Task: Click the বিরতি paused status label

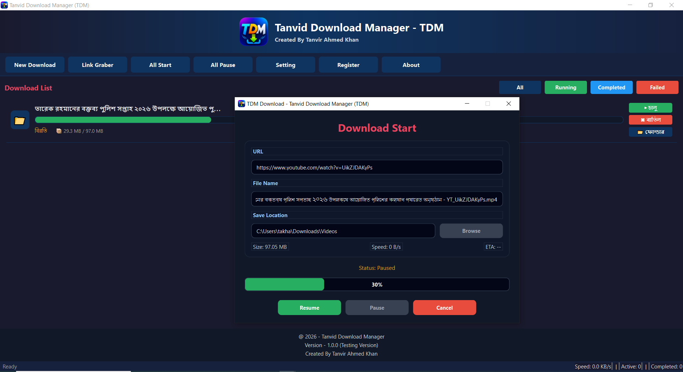Action: click(x=41, y=131)
